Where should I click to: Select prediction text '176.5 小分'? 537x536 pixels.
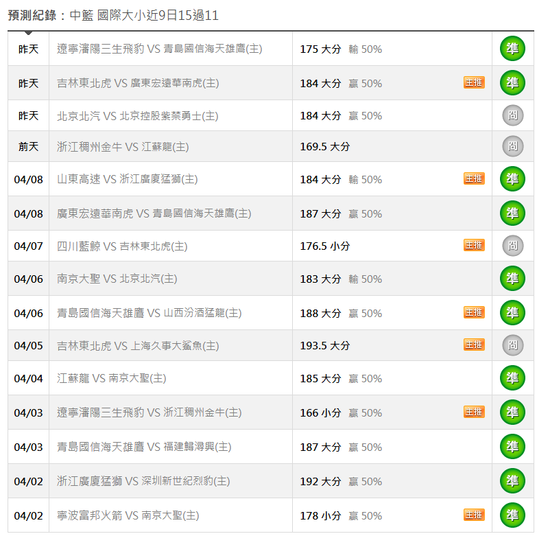point(324,246)
